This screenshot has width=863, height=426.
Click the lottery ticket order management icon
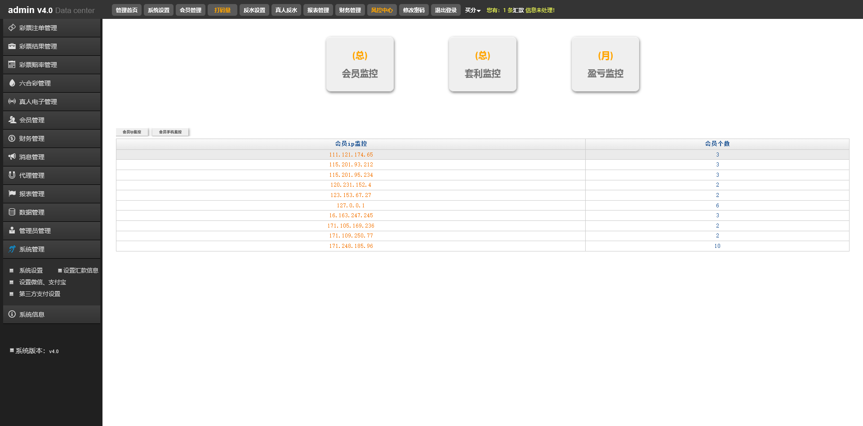[x=12, y=28]
